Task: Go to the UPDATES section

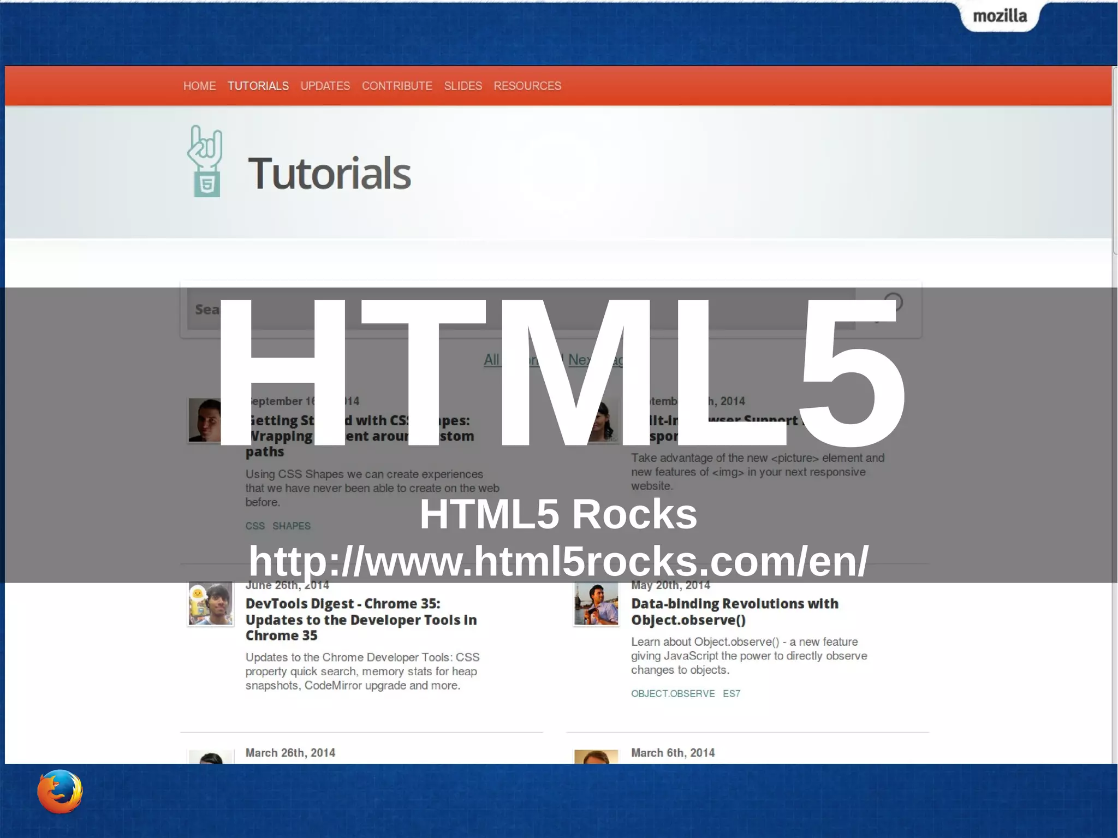Action: coord(325,86)
